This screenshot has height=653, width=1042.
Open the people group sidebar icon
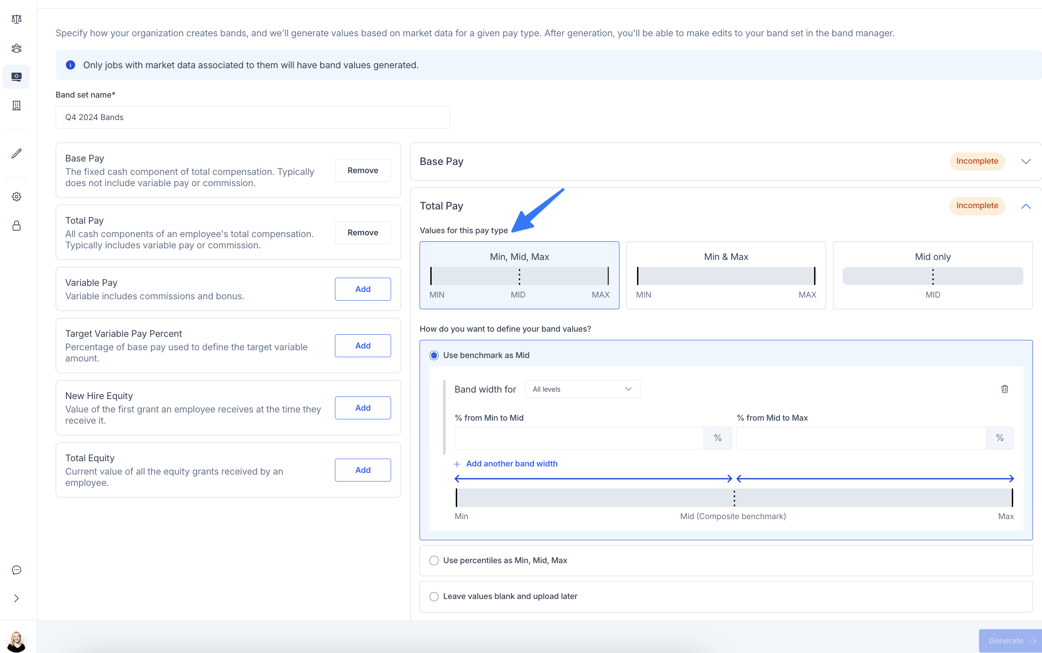[16, 48]
